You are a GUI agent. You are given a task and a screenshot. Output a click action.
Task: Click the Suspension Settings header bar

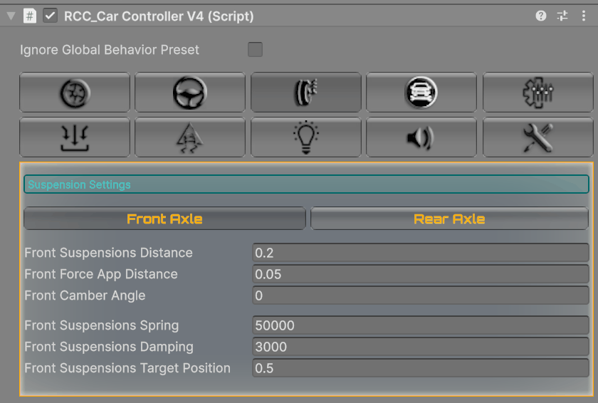click(306, 184)
